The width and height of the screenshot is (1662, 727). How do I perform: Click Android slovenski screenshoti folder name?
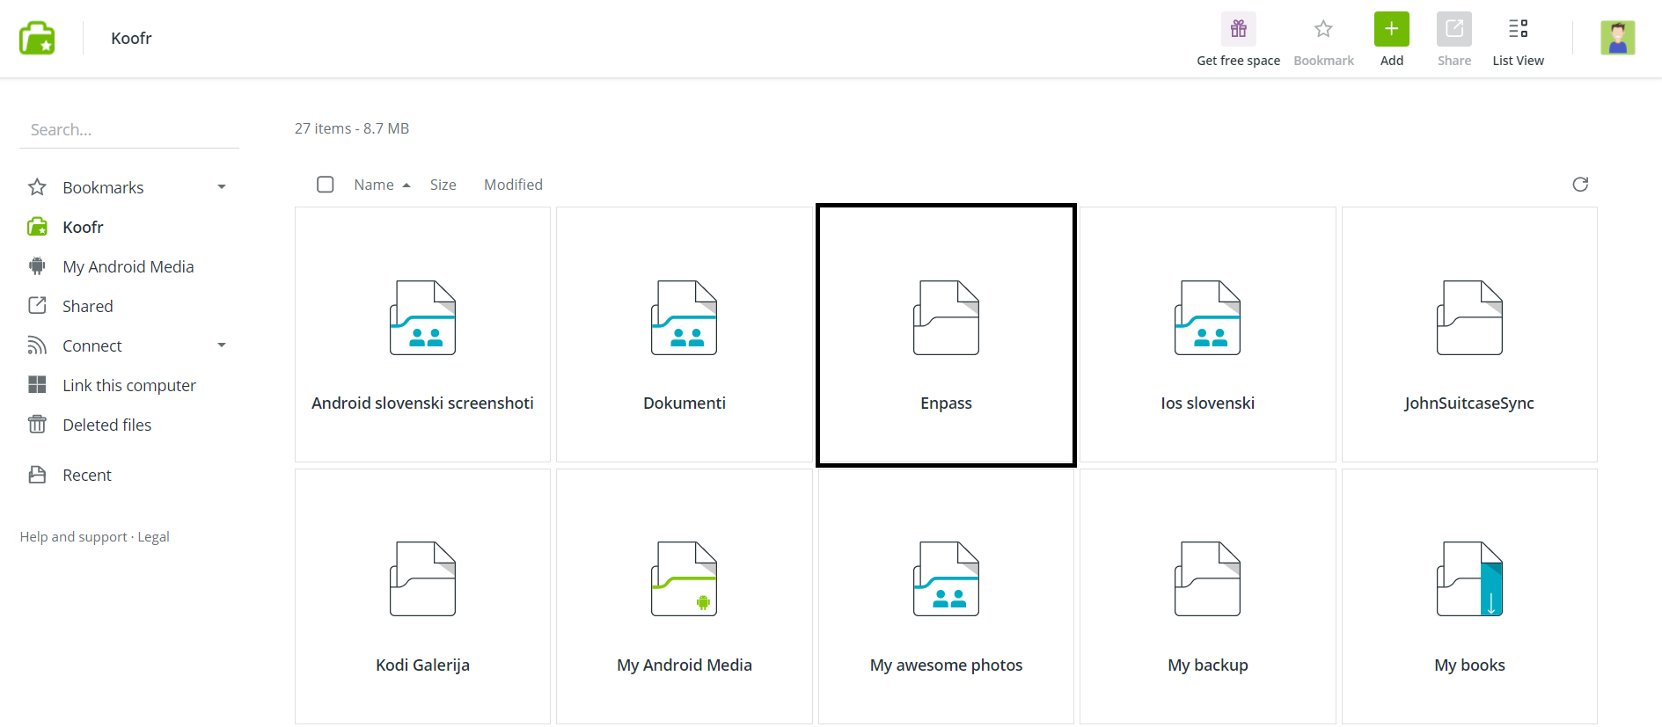(422, 403)
